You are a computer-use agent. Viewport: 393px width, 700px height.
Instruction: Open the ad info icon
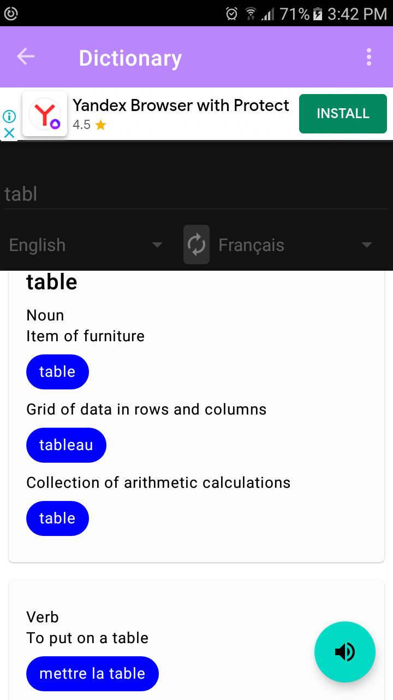[x=9, y=116]
